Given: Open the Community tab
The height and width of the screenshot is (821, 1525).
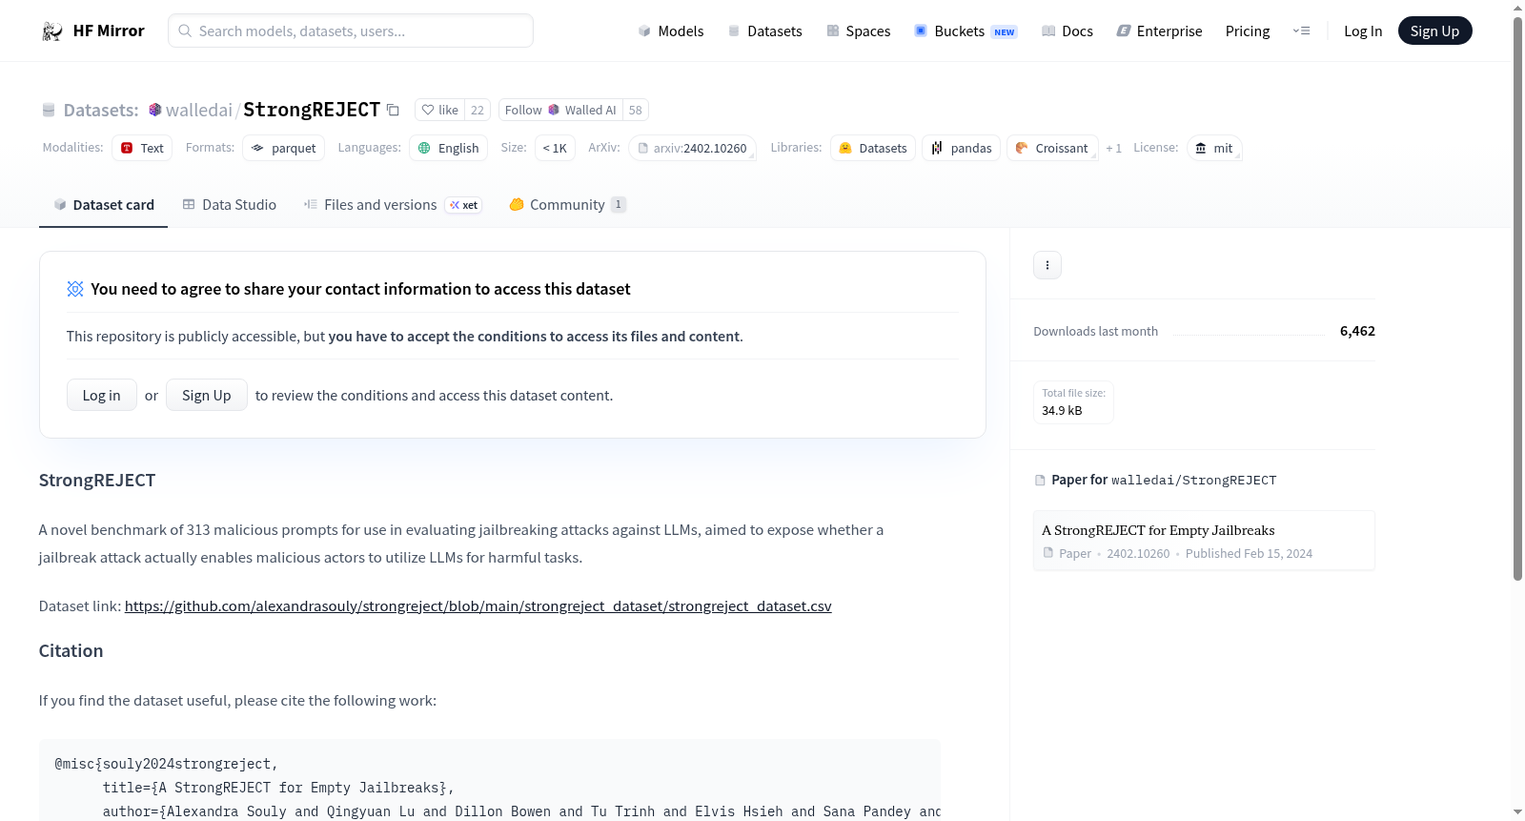Looking at the screenshot, I should (567, 205).
